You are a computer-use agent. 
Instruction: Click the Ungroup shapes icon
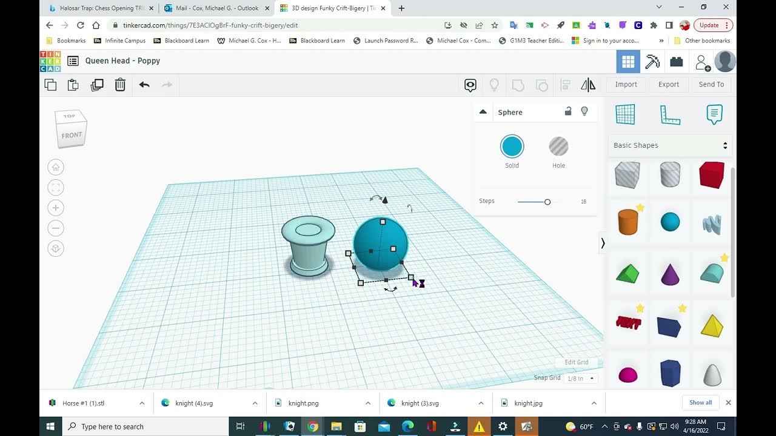pos(541,85)
